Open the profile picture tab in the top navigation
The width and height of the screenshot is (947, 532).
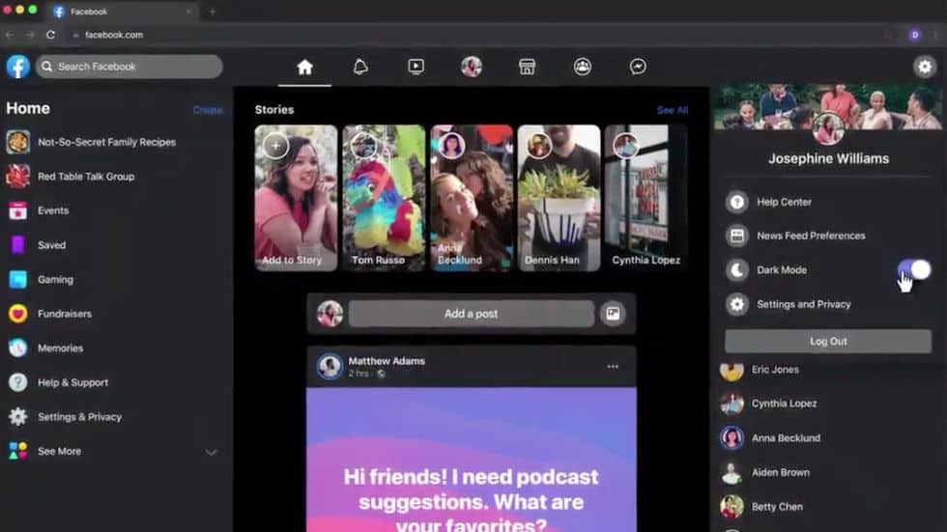[x=472, y=67]
